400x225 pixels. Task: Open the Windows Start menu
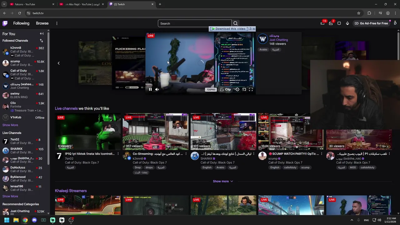click(7, 220)
